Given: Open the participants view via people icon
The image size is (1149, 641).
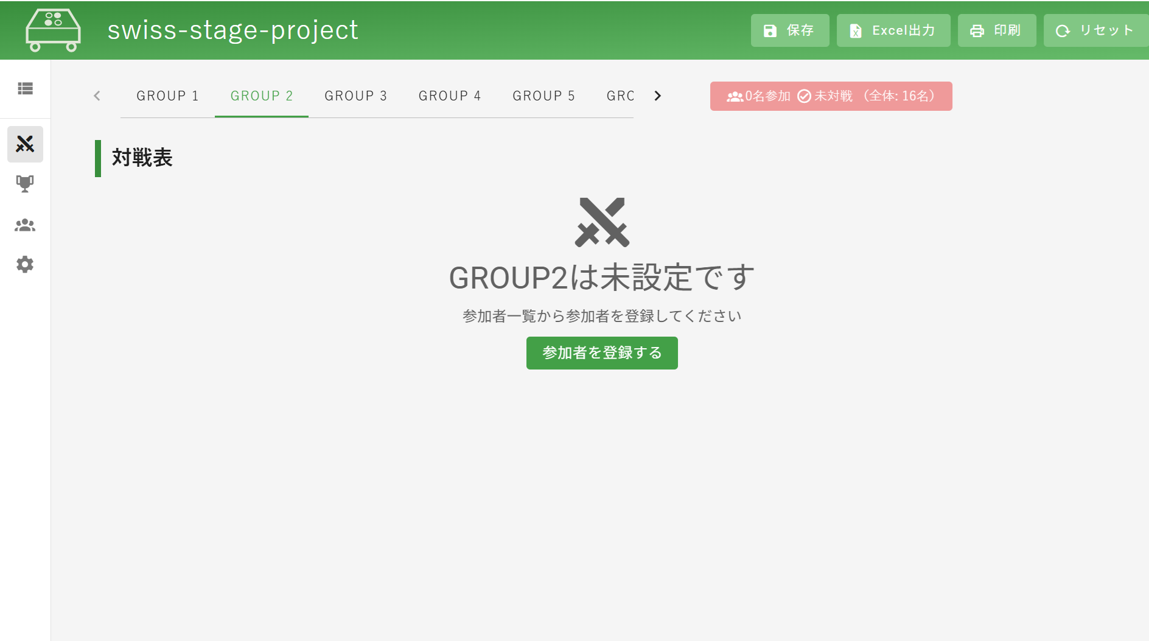Looking at the screenshot, I should [x=24, y=225].
